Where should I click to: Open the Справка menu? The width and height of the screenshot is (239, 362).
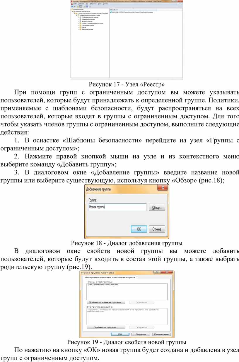pyautogui.click(x=106, y=4)
